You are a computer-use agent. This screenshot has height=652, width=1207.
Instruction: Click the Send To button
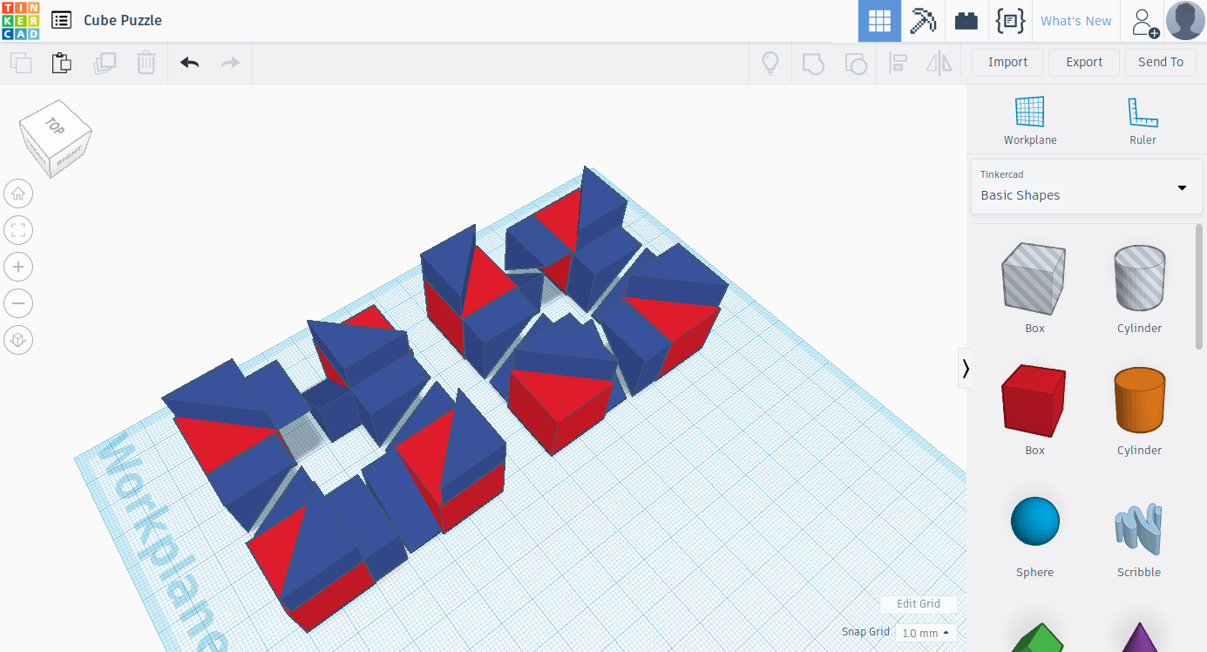point(1161,62)
